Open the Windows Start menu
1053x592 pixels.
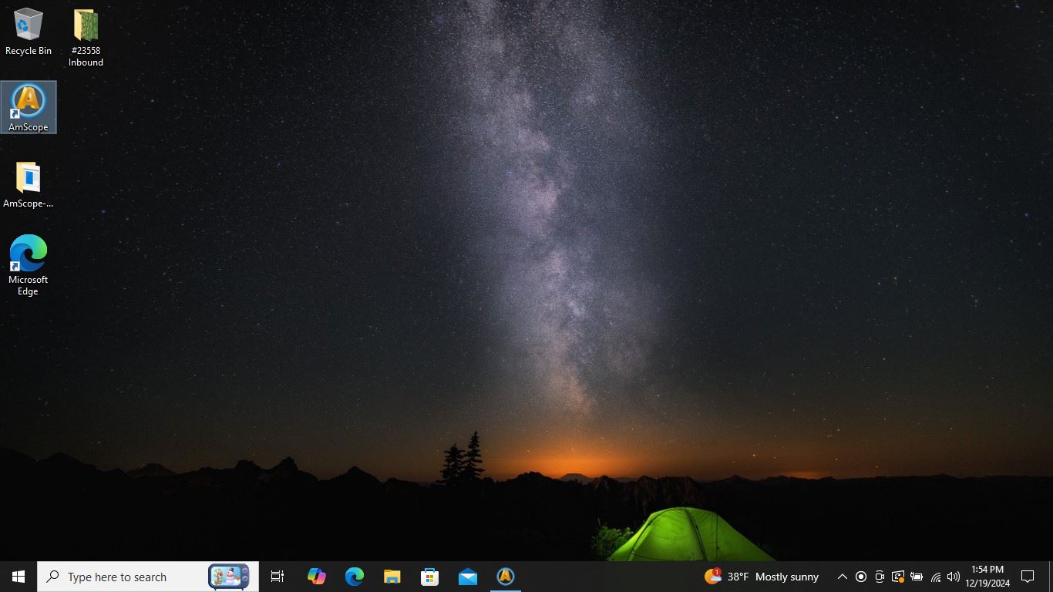pos(19,577)
